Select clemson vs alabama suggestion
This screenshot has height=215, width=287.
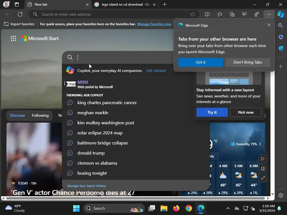pyautogui.click(x=136, y=163)
